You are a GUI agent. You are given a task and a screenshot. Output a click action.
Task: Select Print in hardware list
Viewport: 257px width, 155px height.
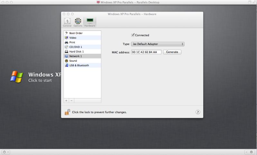coord(82,42)
